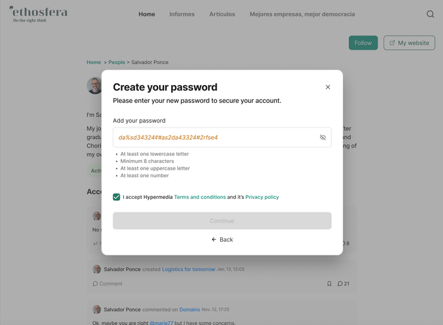Click the Follow button
The height and width of the screenshot is (325, 443).
pyautogui.click(x=363, y=43)
